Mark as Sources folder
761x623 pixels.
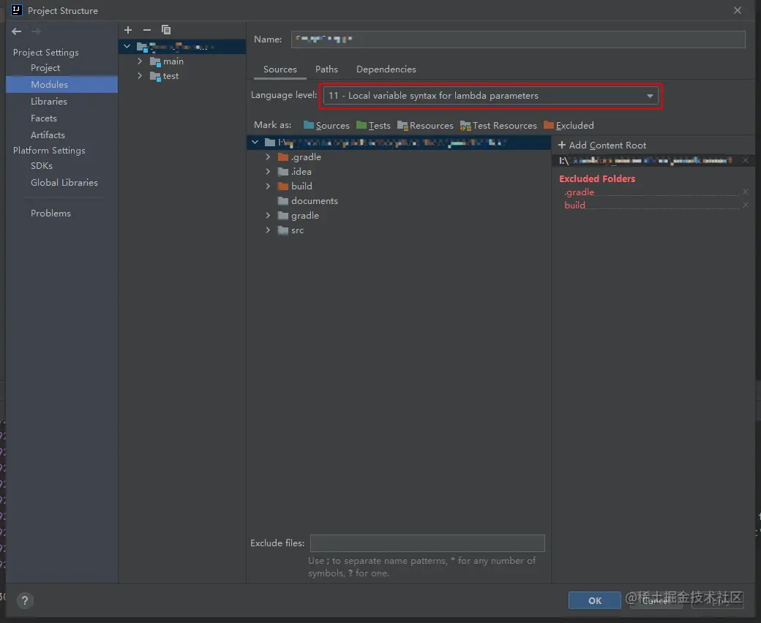tap(326, 126)
